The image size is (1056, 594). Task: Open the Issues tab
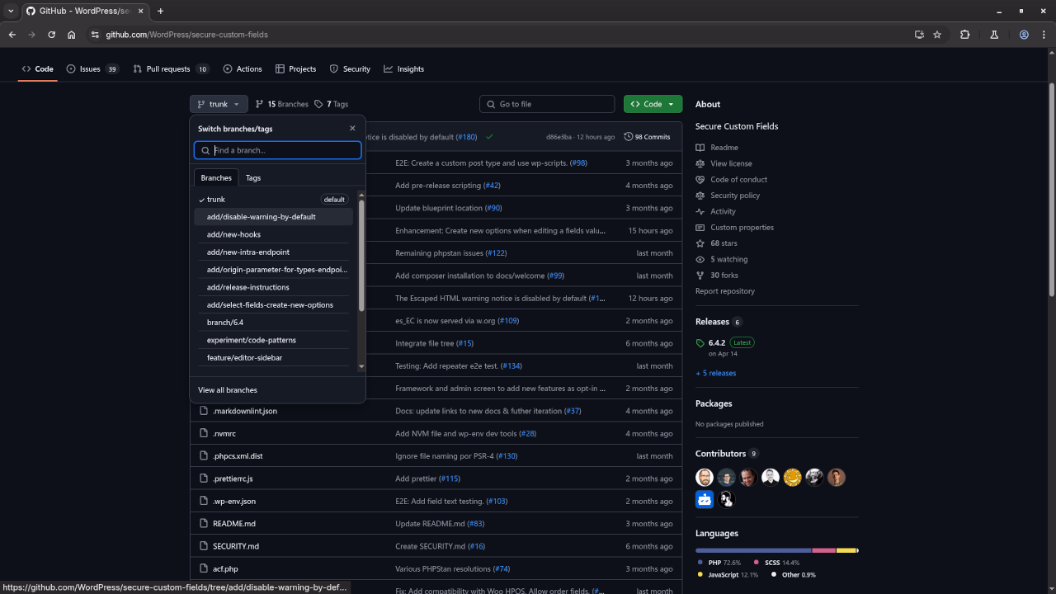click(92, 69)
